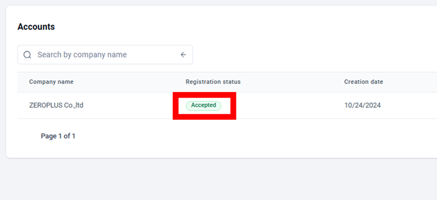Sort by the Registration status column header
Image resolution: width=437 pixels, height=200 pixels.
pyautogui.click(x=213, y=82)
